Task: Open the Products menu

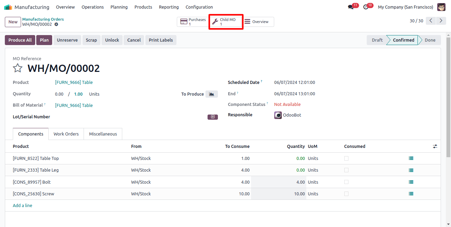Action: tap(143, 7)
